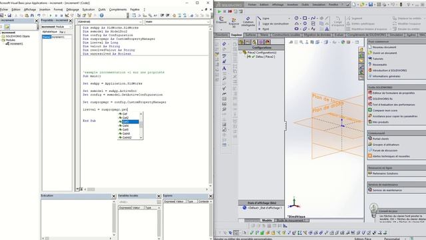Click the Esquisse sketch tool icon

pyautogui.click(x=221, y=20)
